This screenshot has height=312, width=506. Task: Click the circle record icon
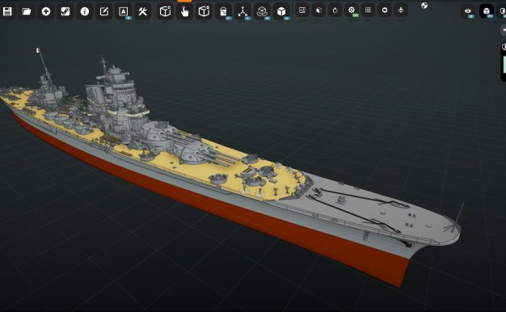[384, 11]
